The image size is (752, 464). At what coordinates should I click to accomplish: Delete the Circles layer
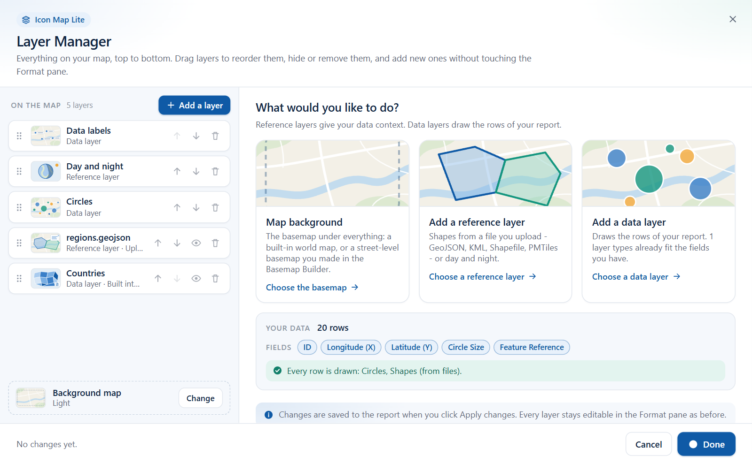coord(215,207)
